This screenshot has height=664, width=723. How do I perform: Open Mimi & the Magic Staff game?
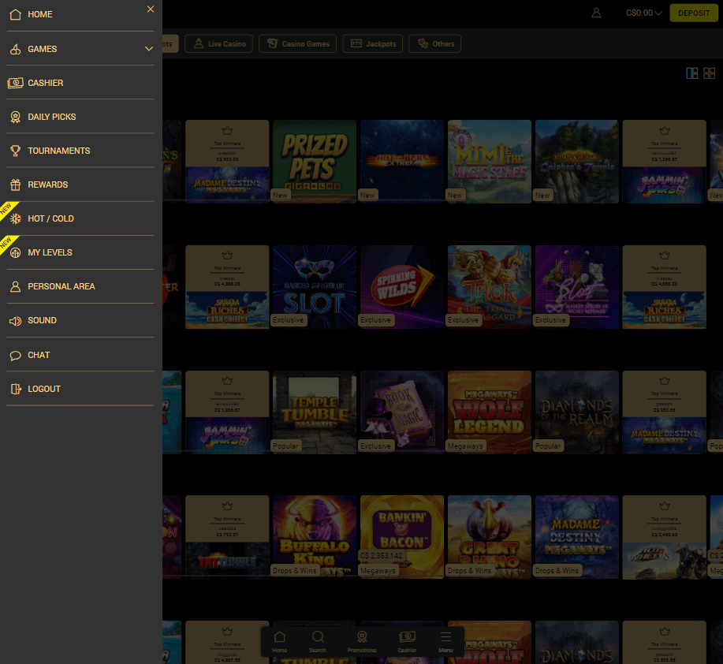[x=489, y=162]
